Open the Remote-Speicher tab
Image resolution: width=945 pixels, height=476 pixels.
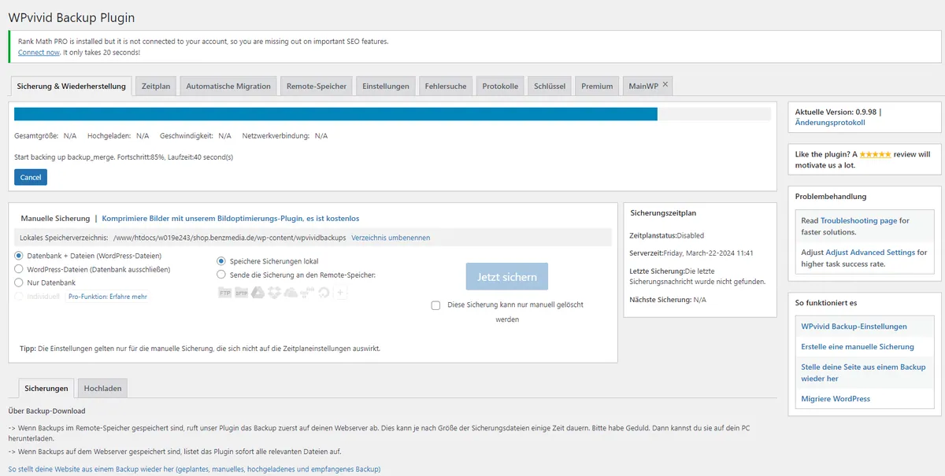click(317, 87)
